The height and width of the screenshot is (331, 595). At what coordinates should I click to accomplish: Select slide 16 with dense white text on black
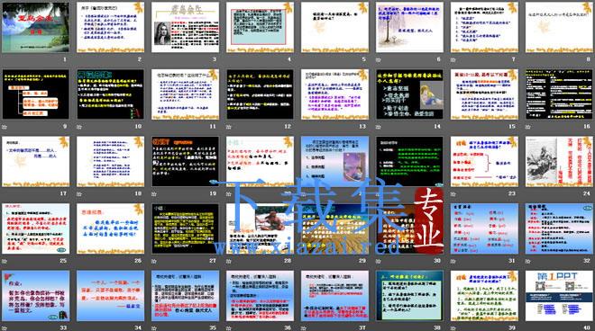coord(559,94)
